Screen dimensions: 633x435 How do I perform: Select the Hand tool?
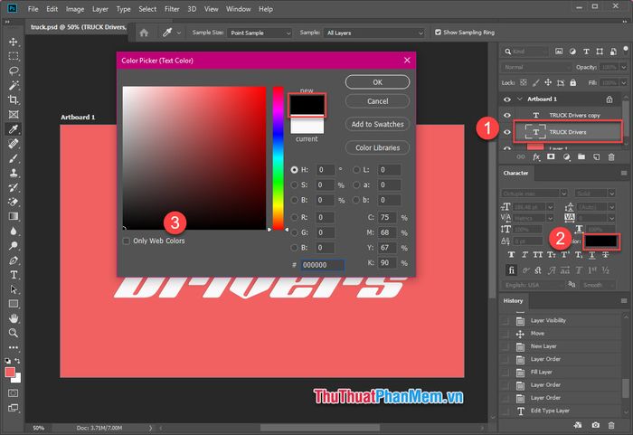pos(14,318)
